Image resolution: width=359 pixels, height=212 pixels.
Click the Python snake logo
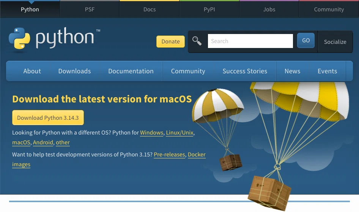(19, 38)
